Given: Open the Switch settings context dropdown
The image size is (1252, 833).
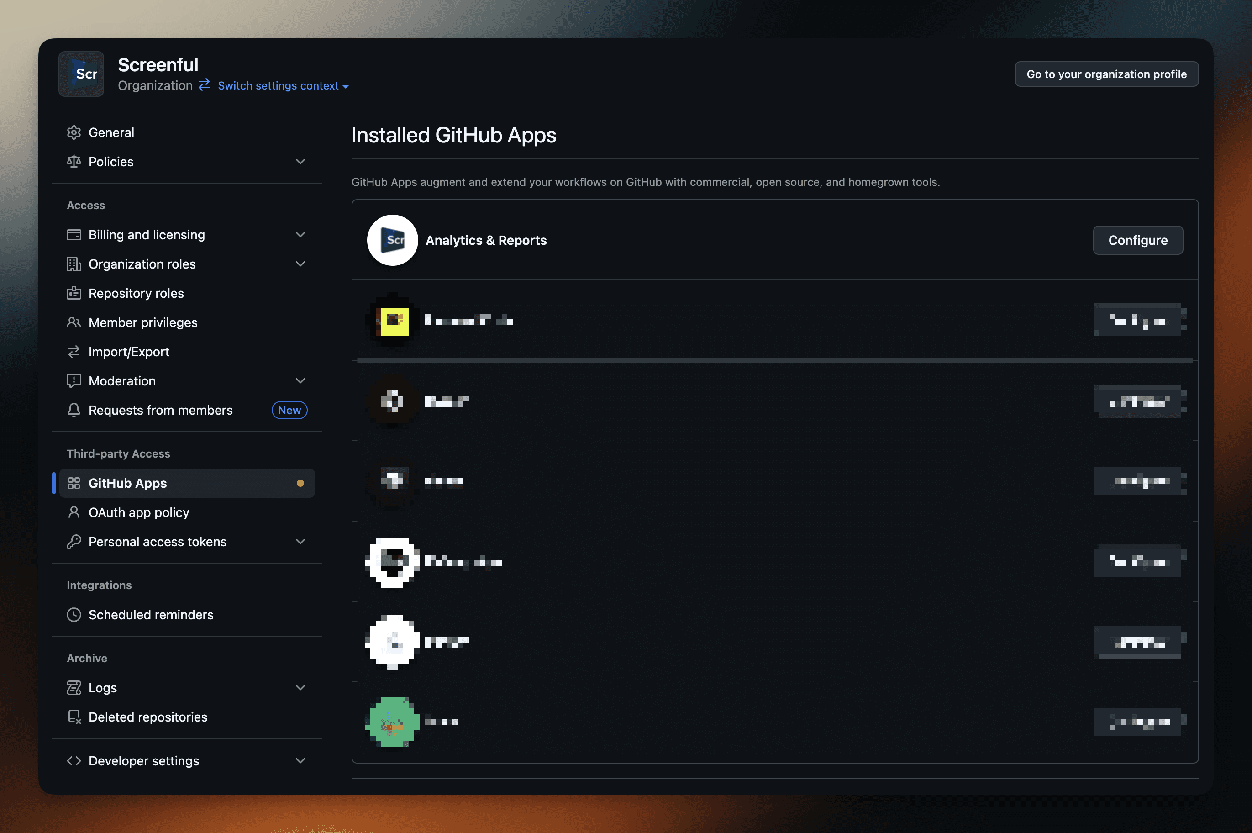Looking at the screenshot, I should (283, 85).
